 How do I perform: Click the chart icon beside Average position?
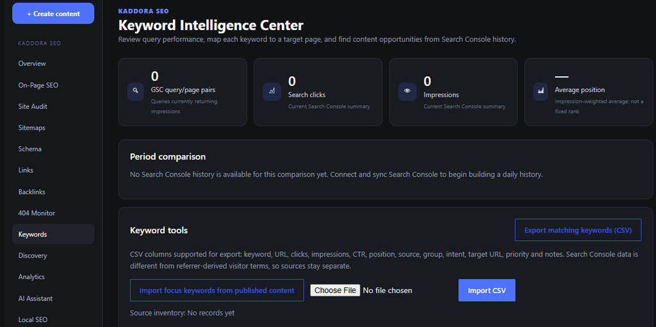[541, 92]
